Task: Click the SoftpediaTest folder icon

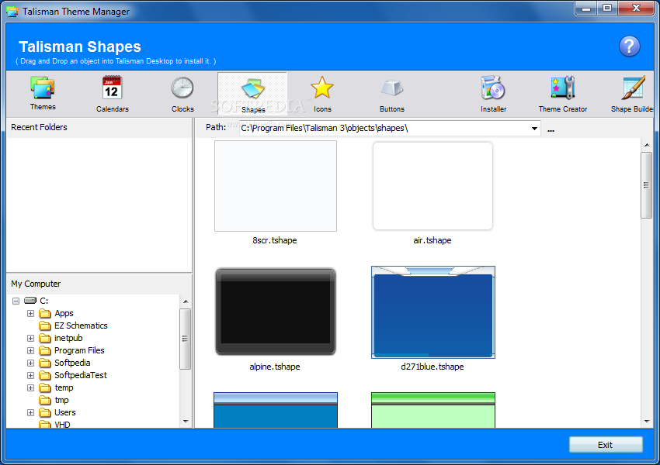Action: [x=44, y=376]
